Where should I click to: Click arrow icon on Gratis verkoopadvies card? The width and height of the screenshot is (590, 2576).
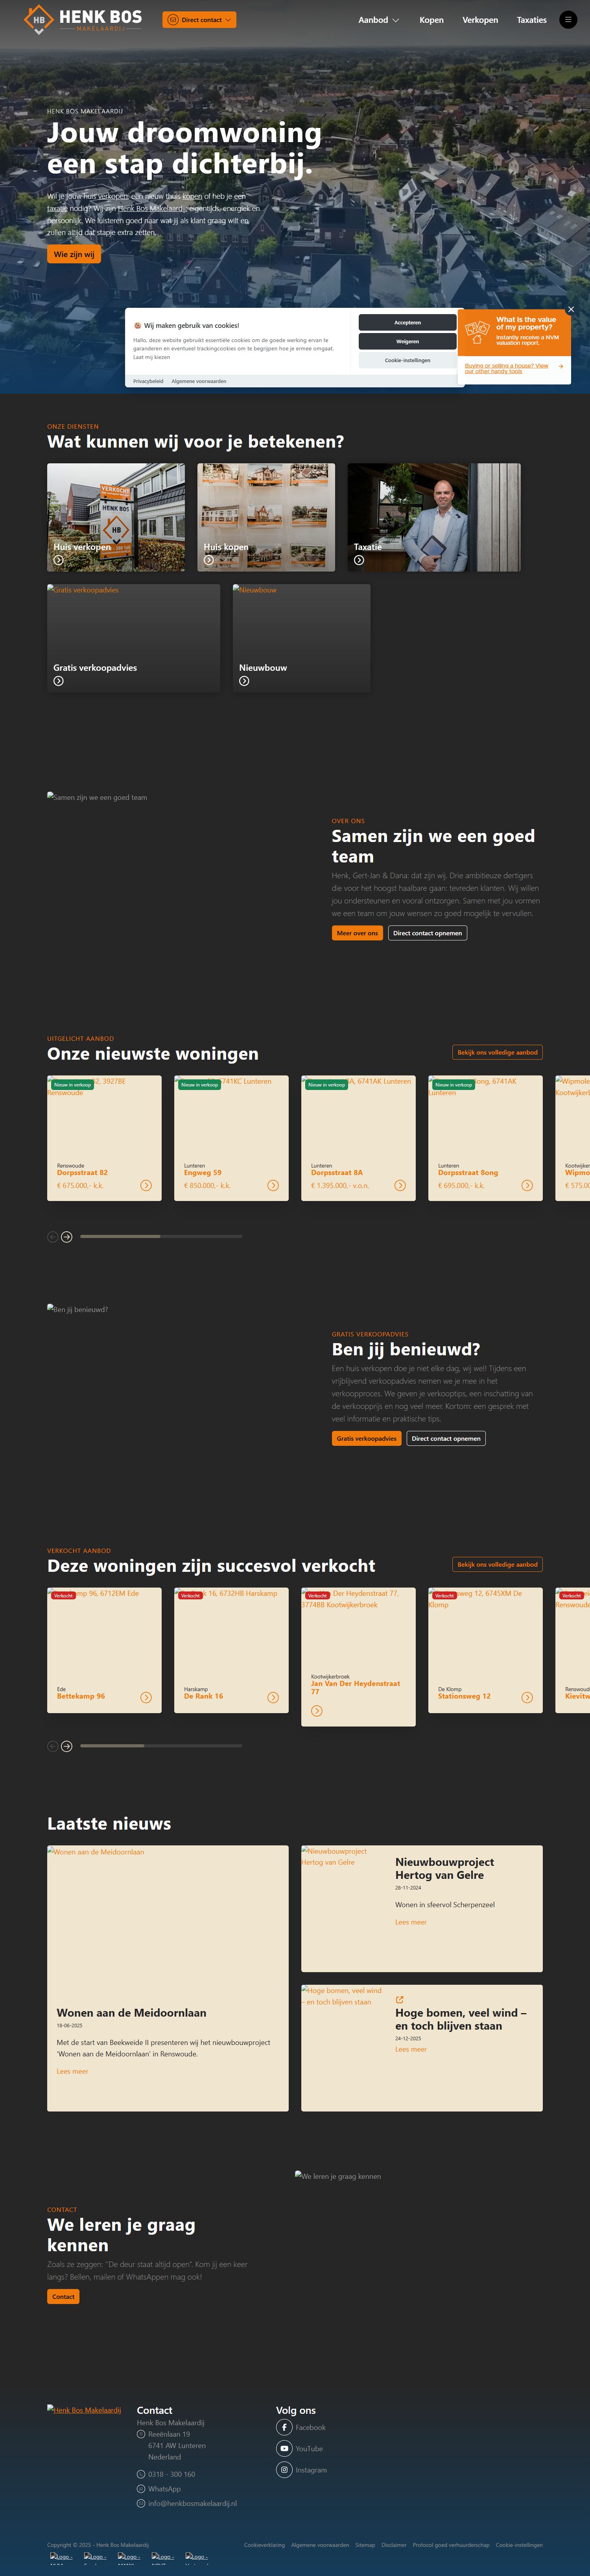[58, 681]
